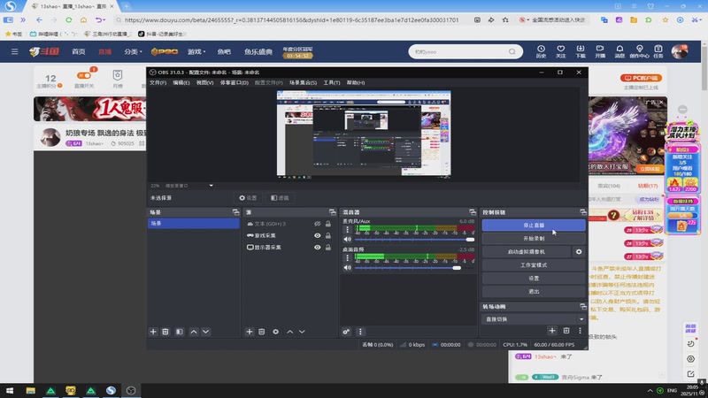Open OBS 场景集合(S) menu
Viewport: 708px width, 398px height.
pyautogui.click(x=303, y=82)
